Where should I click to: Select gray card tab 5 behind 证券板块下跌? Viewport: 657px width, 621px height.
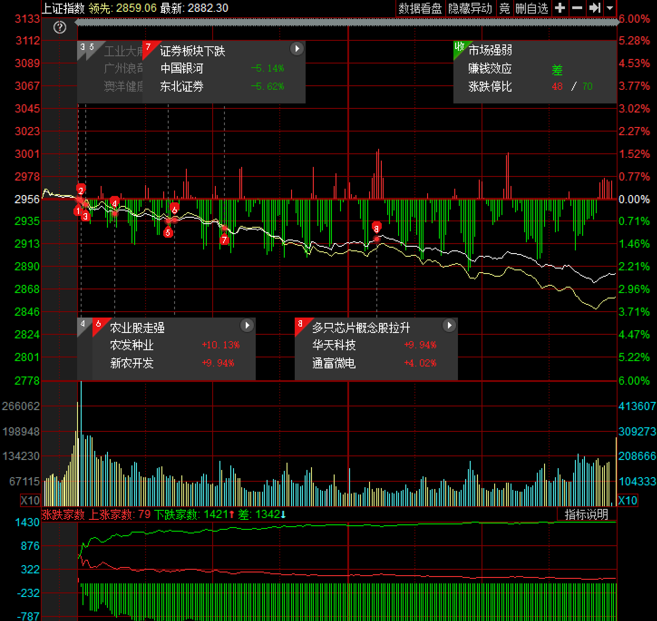[92, 47]
